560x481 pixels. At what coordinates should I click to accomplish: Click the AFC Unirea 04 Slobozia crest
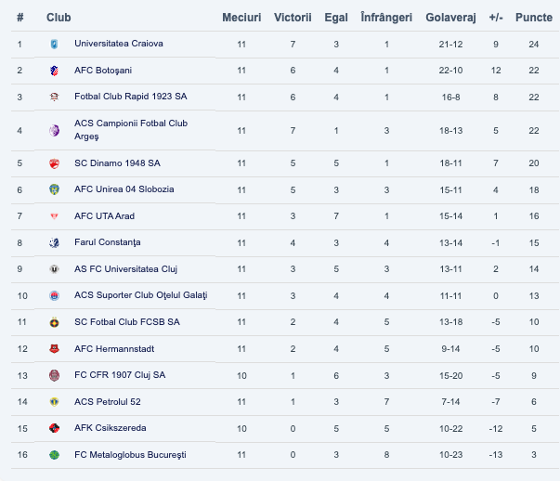click(54, 189)
